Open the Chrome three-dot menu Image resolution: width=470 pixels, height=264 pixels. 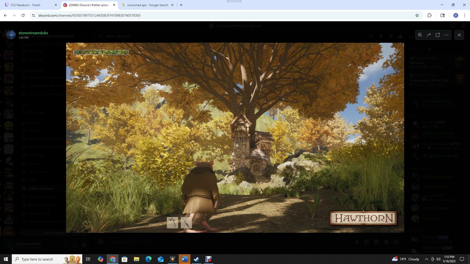pyautogui.click(x=464, y=15)
